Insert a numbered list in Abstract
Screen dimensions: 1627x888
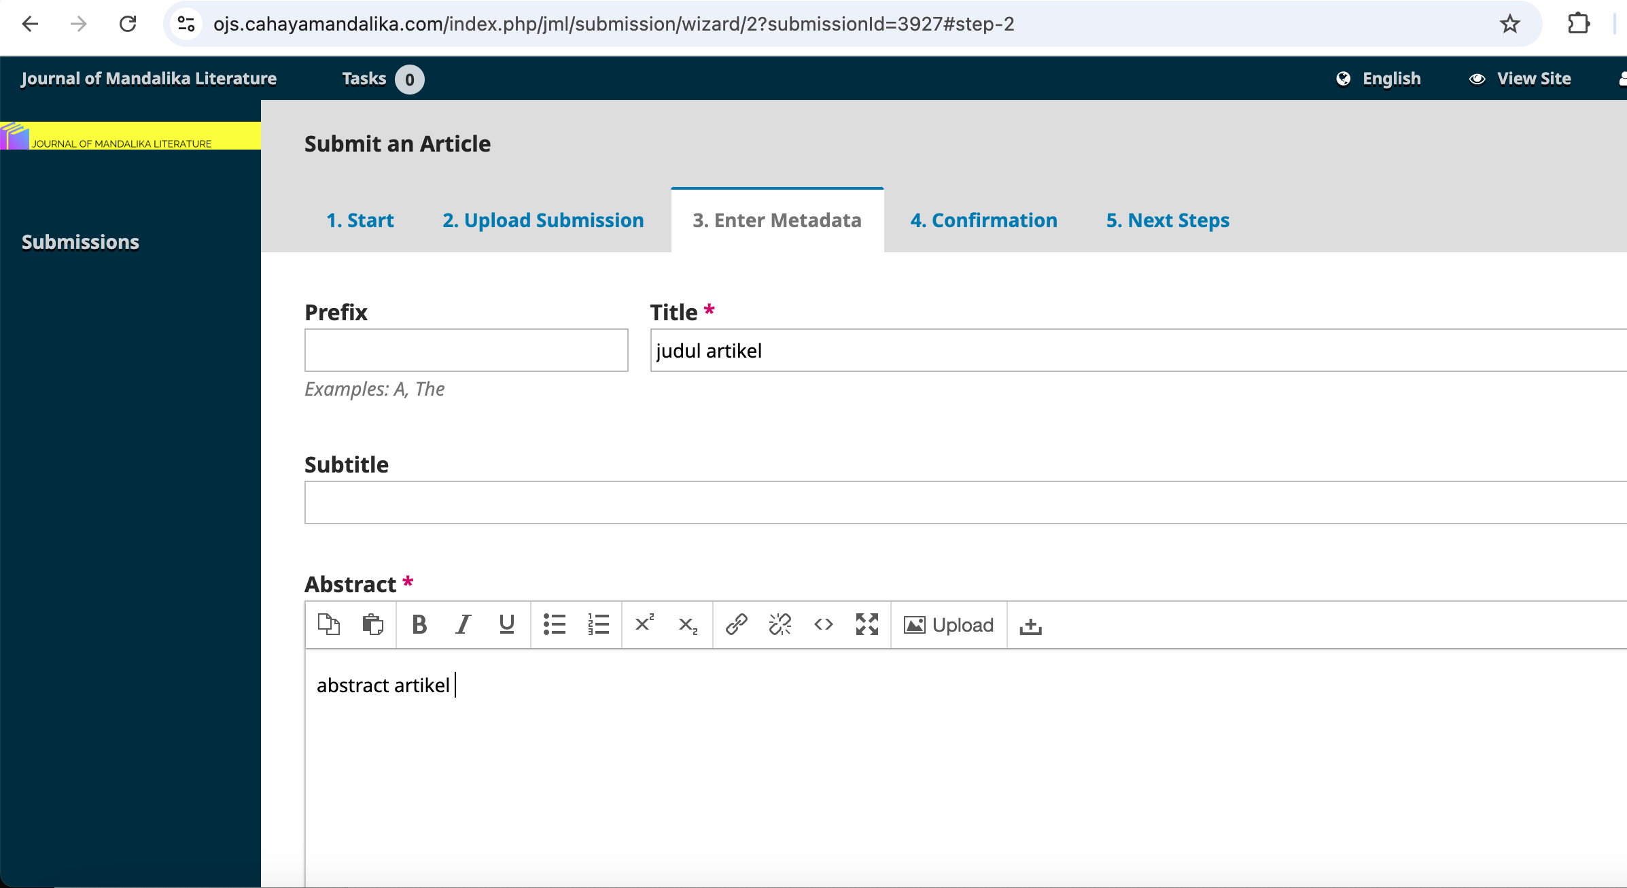(598, 624)
